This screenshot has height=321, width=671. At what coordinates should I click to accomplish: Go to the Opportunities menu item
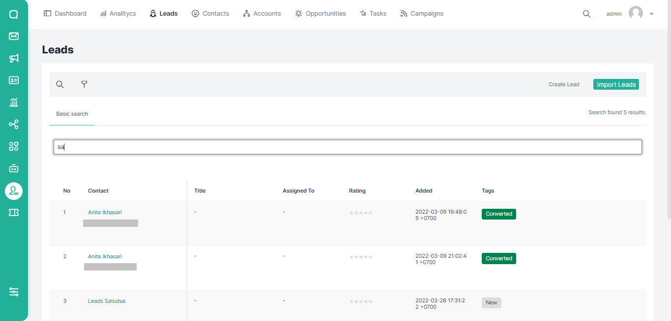click(320, 14)
